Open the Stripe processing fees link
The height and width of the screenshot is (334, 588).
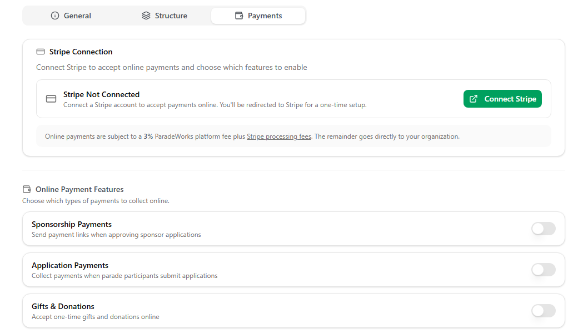[279, 136]
